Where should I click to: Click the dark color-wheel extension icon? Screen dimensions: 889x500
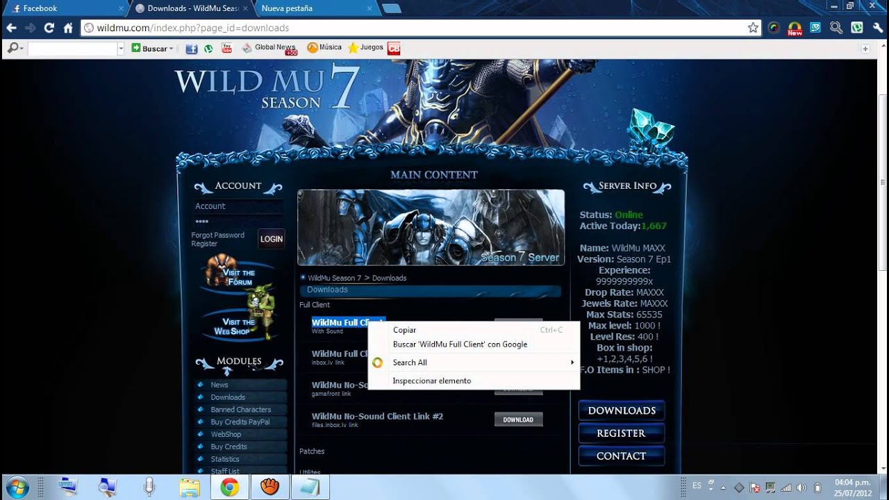click(774, 28)
